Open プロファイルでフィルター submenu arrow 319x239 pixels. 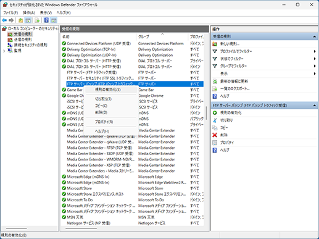[x=315, y=51]
